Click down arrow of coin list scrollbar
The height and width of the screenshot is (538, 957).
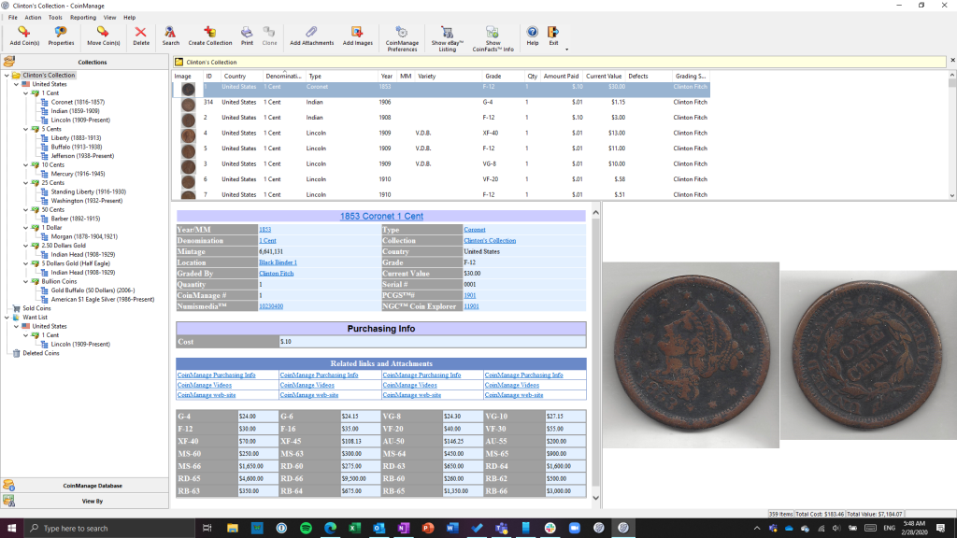pos(952,195)
